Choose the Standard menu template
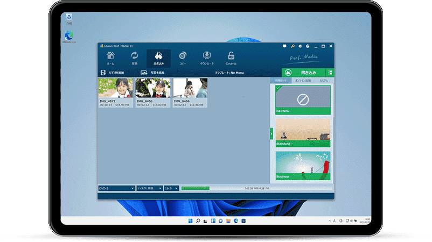Screen dimensions: 432x242 (x=303, y=132)
